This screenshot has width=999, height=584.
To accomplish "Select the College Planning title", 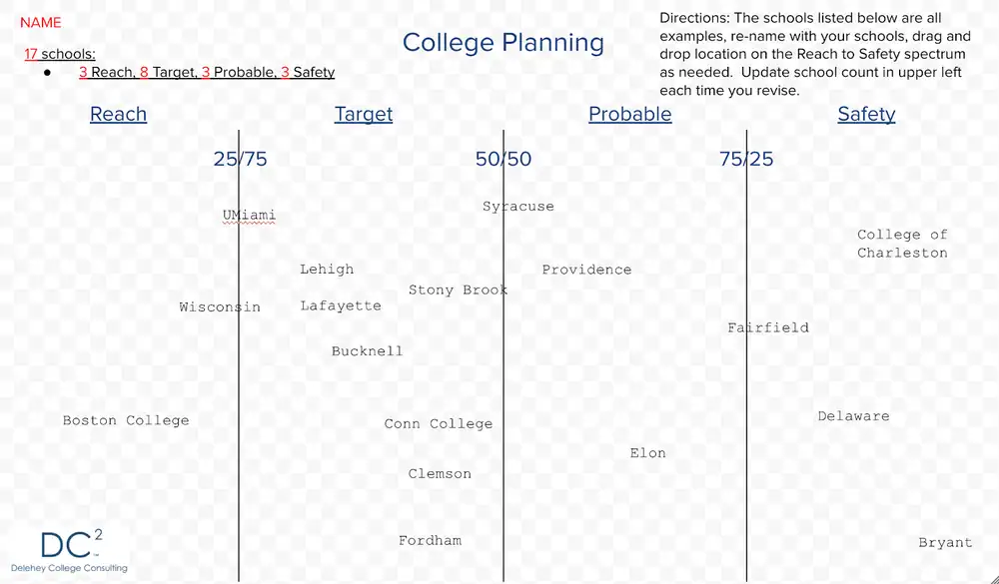I will tap(502, 43).
